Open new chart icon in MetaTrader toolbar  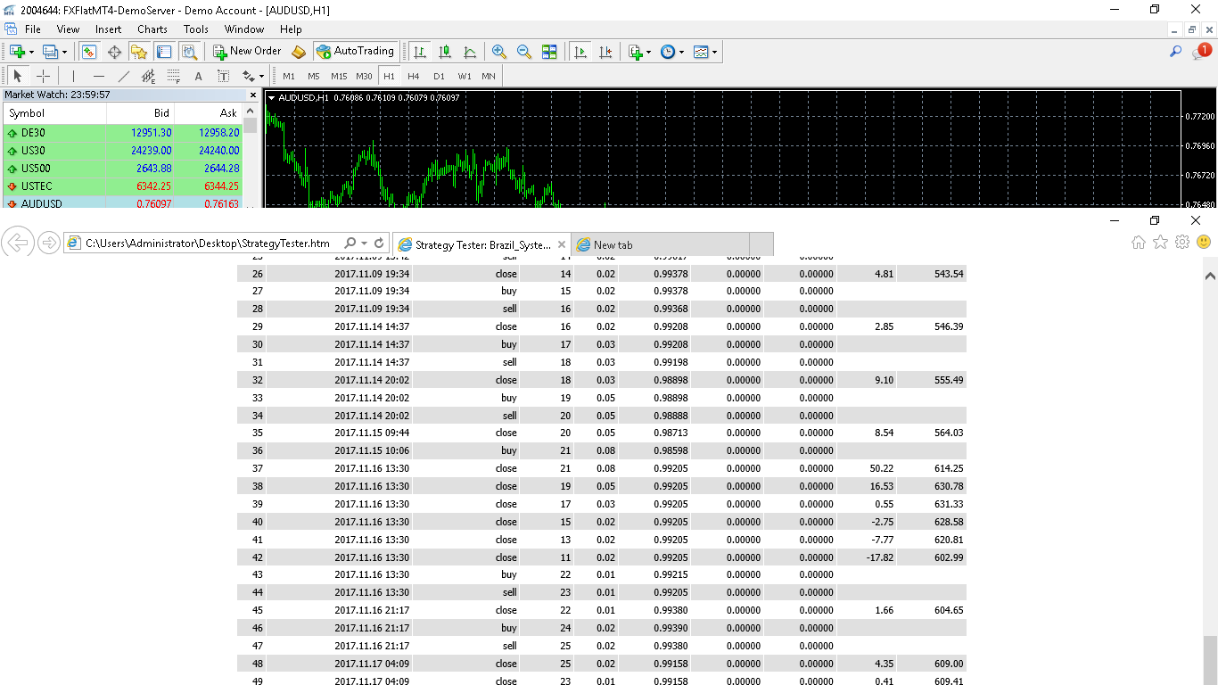point(17,52)
